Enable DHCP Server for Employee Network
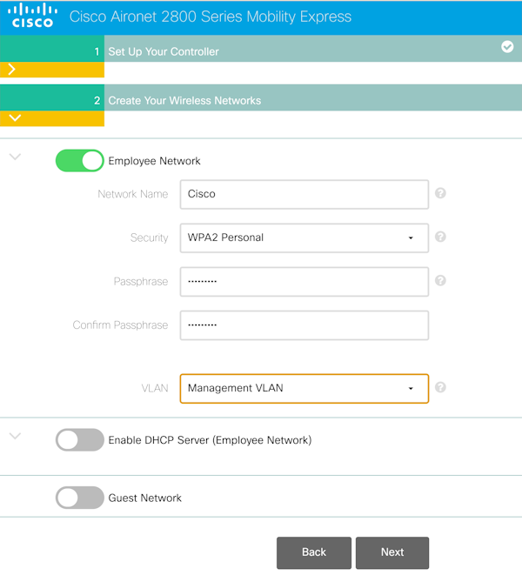This screenshot has width=522, height=582. coord(79,440)
